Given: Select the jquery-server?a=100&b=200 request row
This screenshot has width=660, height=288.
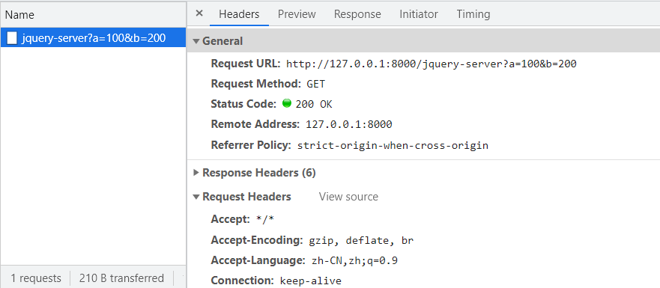Looking at the screenshot, I should click(x=93, y=38).
